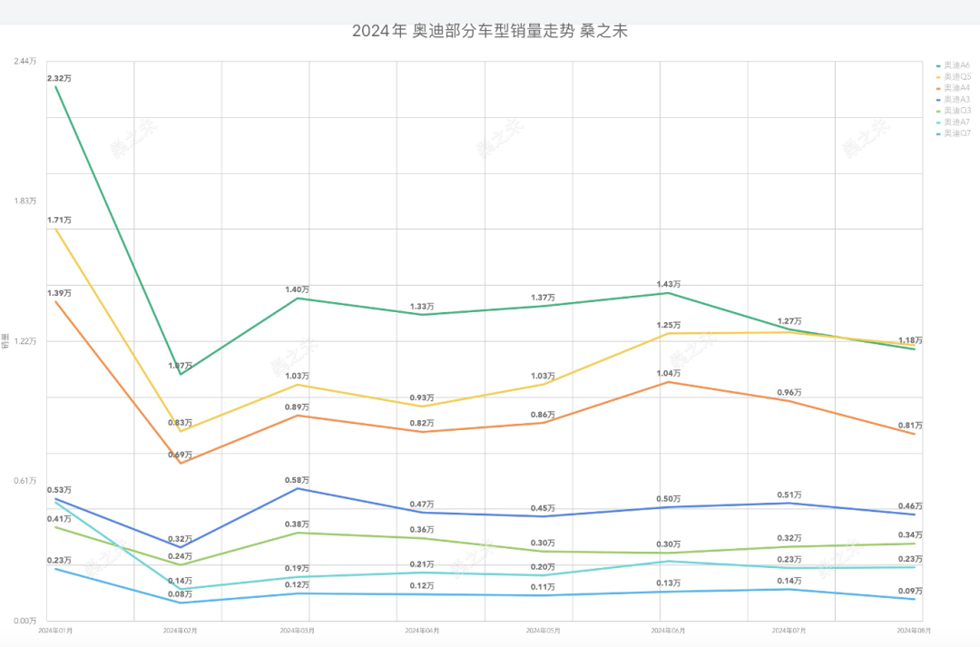Click the 2024年08月 x-axis label

pos(913,630)
